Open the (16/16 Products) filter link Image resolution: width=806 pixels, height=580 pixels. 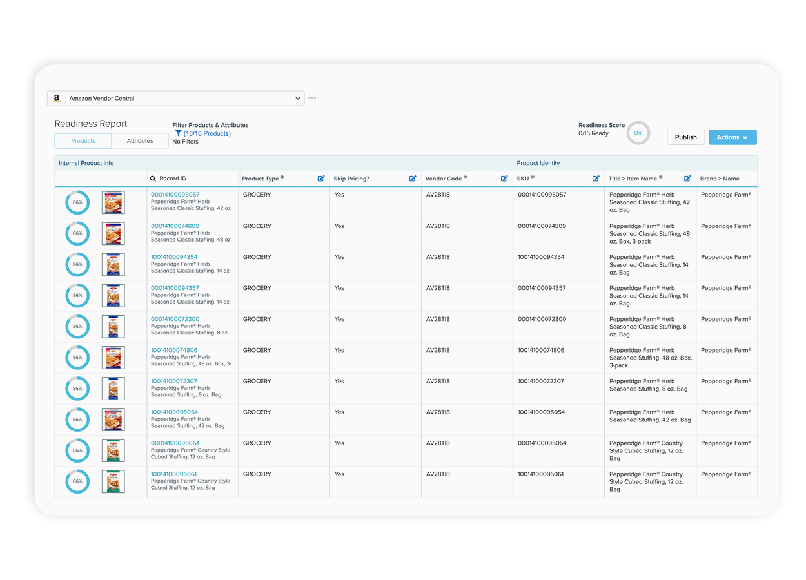pos(207,133)
